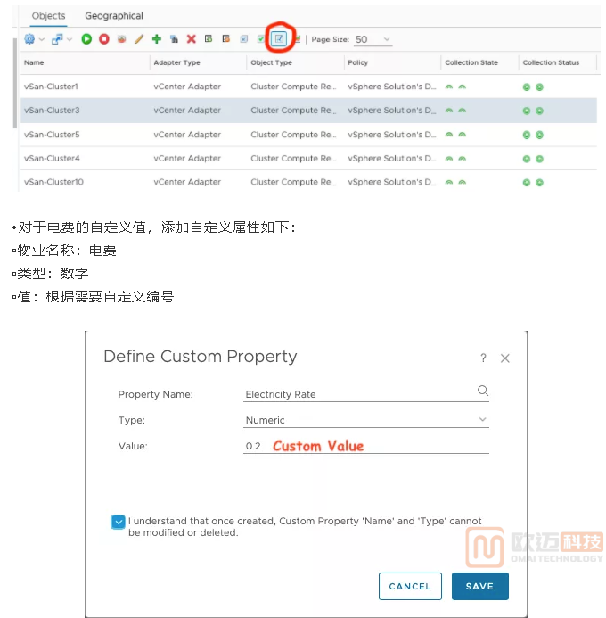This screenshot has height=618, width=606.
Task: Add an object with the green plus icon
Action: tap(157, 39)
